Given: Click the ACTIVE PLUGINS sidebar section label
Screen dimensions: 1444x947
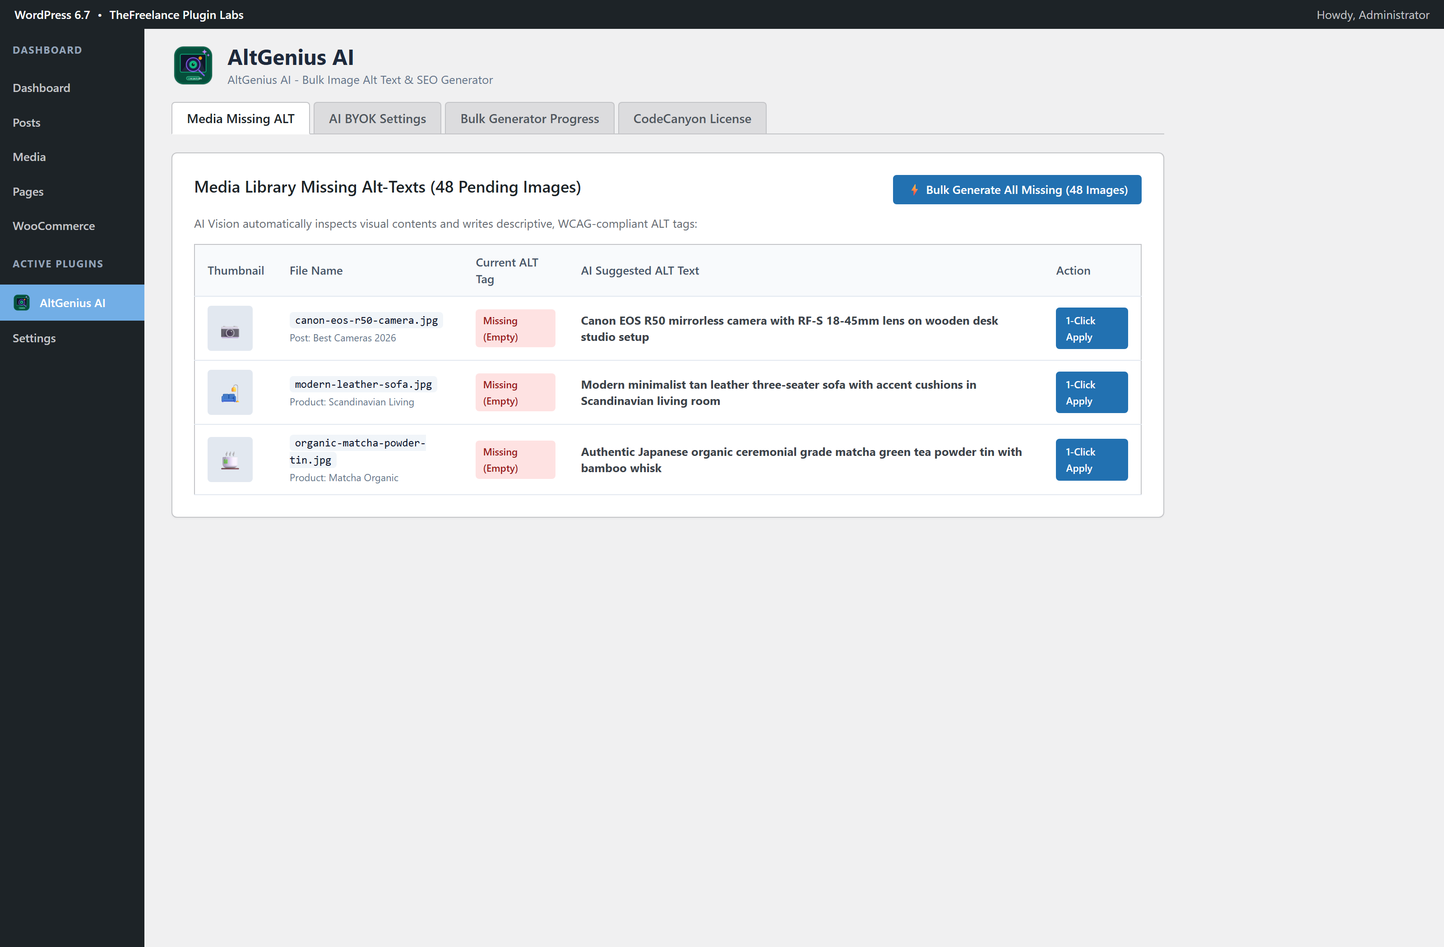Looking at the screenshot, I should tap(58, 264).
